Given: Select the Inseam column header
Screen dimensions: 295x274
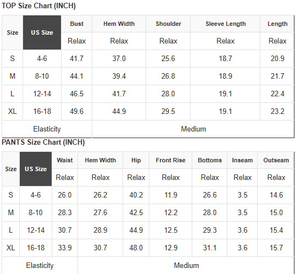Looking at the screenshot, I should [242, 160].
